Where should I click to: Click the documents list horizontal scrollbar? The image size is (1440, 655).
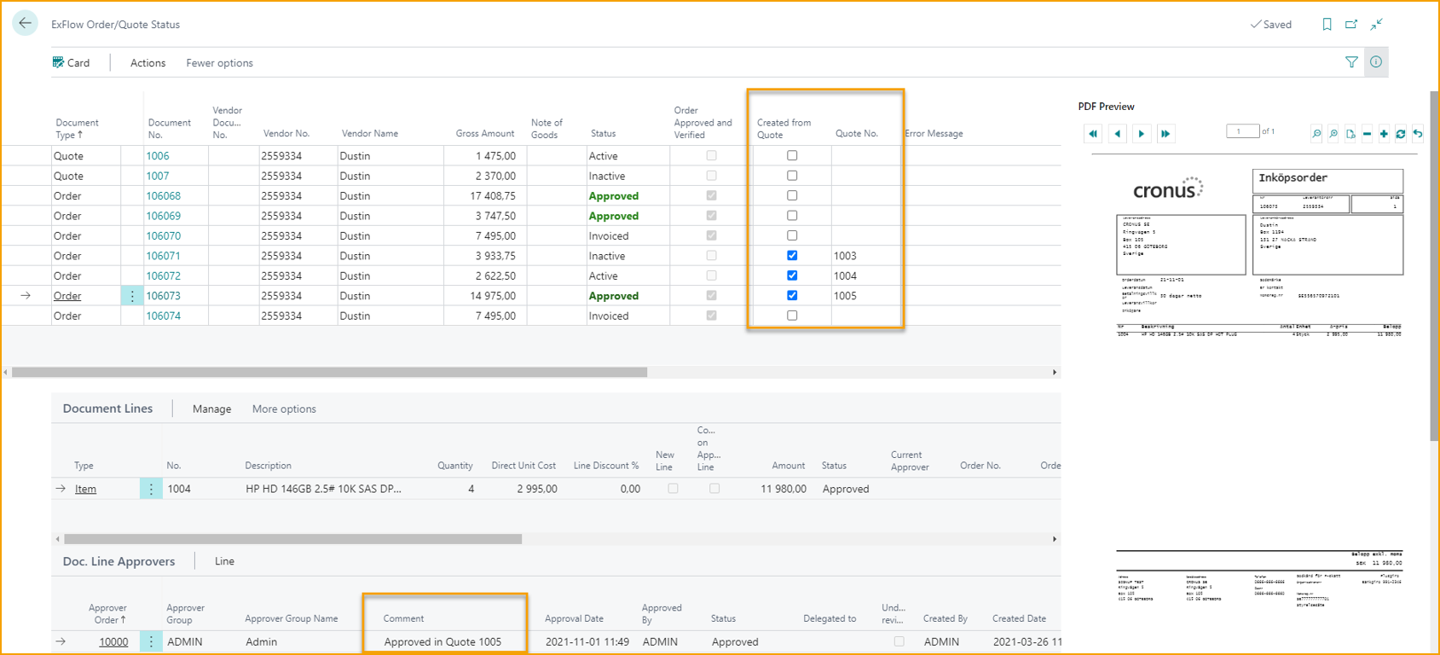[x=329, y=372]
